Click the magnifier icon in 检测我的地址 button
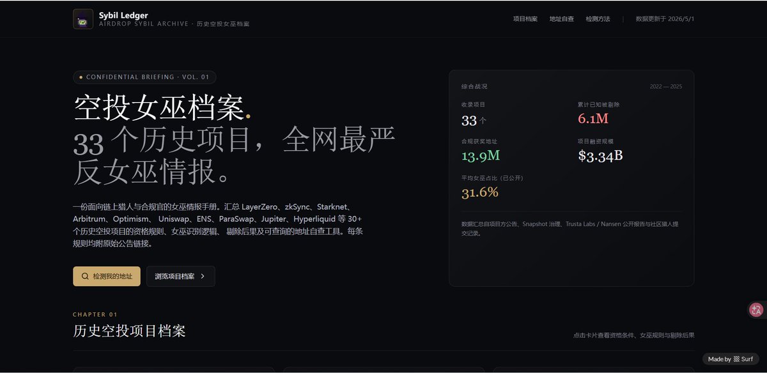Viewport: 767px width, 373px height. point(85,277)
